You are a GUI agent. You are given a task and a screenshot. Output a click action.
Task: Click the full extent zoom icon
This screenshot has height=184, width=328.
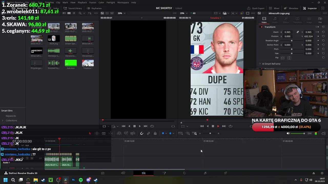click(180, 133)
